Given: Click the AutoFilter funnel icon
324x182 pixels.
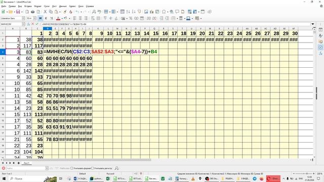Looking at the screenshot, I should tap(139, 12).
